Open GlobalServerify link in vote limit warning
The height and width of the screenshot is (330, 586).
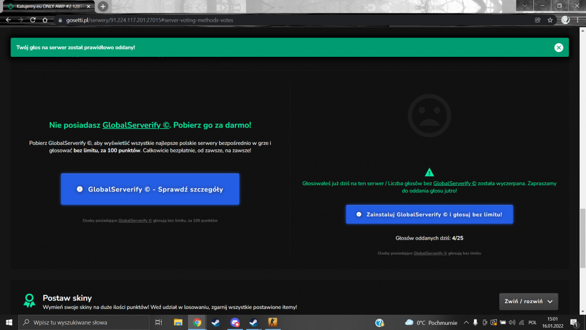[x=455, y=183]
